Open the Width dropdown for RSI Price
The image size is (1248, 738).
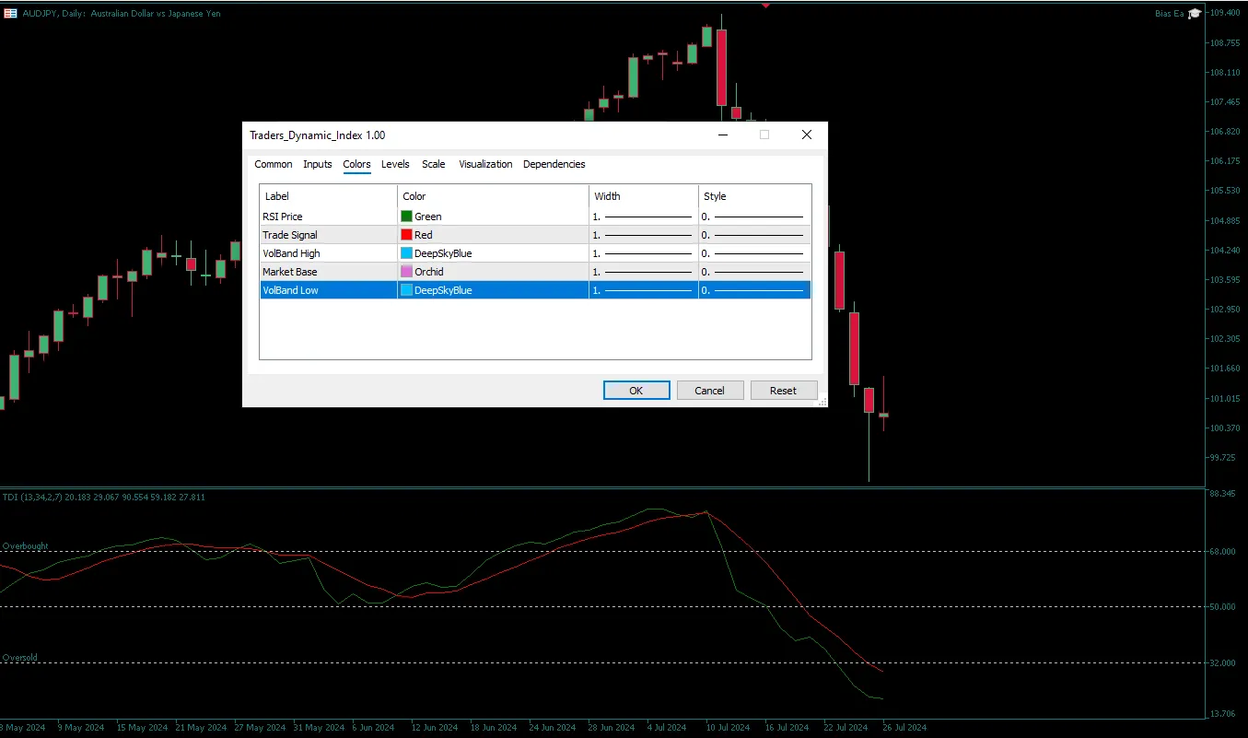click(x=642, y=216)
